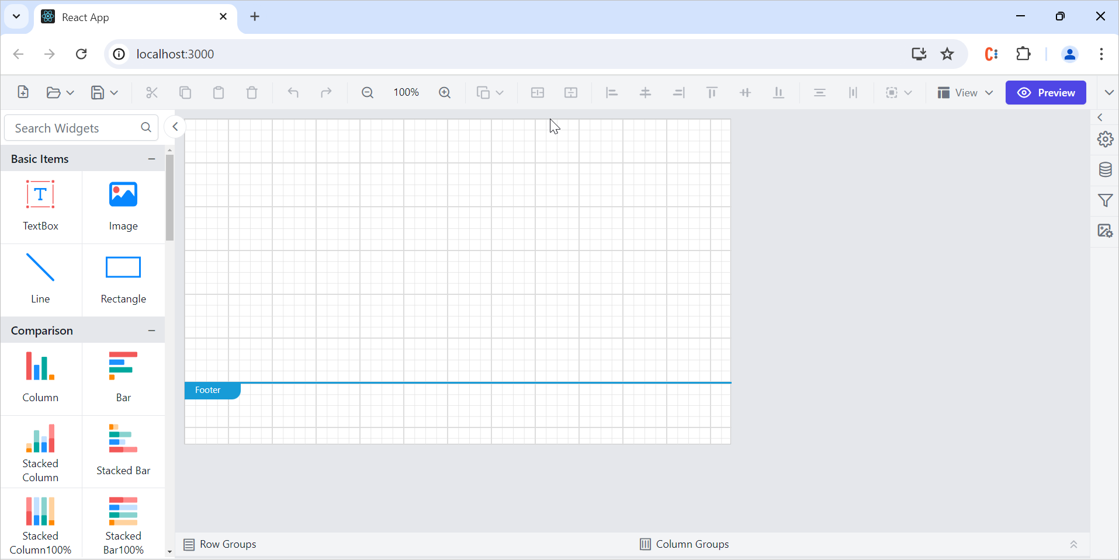This screenshot has height=560, width=1119.
Task: Switch to the Row Groups panel
Action: (220, 544)
